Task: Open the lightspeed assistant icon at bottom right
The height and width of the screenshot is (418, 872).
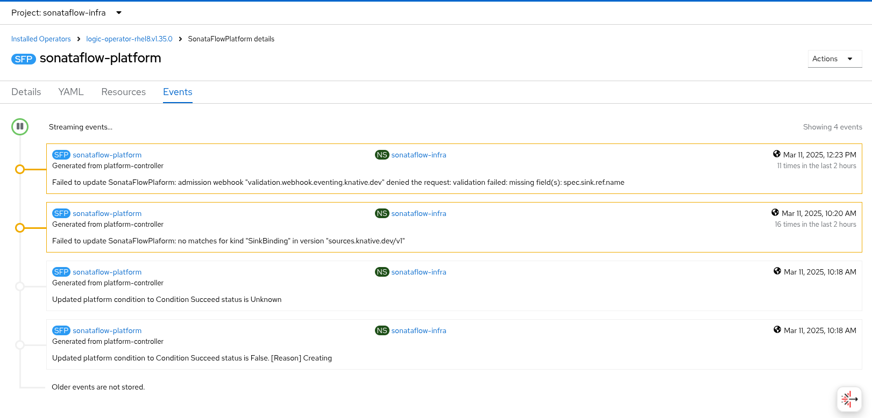Action: coord(849,399)
